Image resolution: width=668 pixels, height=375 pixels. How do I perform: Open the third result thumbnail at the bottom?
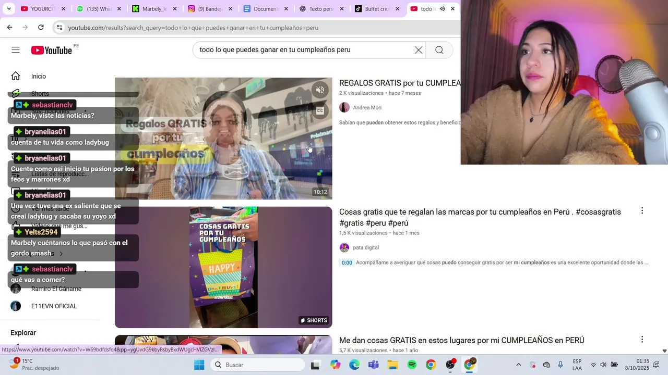click(x=223, y=345)
